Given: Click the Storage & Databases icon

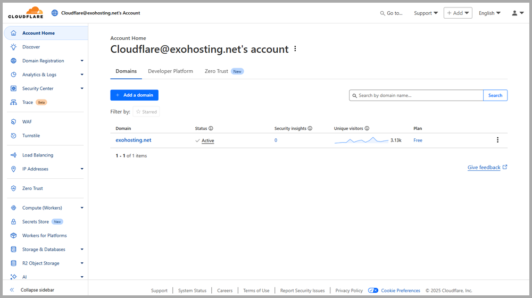Looking at the screenshot, I should click(14, 250).
